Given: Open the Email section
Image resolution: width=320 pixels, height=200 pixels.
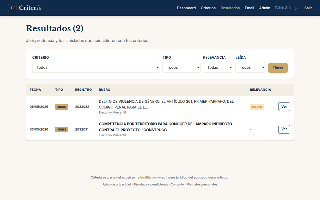Looking at the screenshot, I should tap(249, 8).
